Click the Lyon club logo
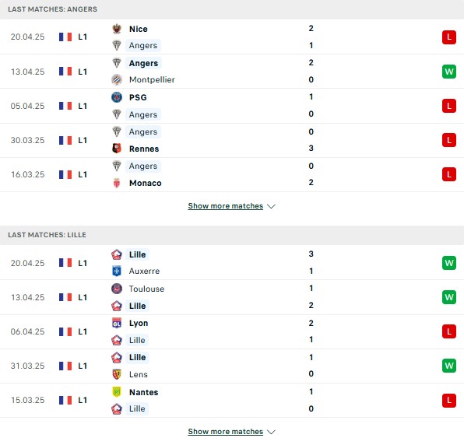This screenshot has width=464, height=445. [117, 323]
